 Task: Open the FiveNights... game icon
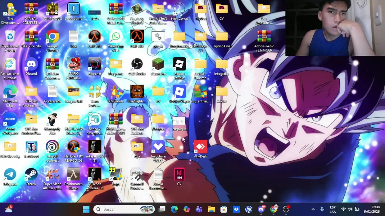click(x=137, y=94)
